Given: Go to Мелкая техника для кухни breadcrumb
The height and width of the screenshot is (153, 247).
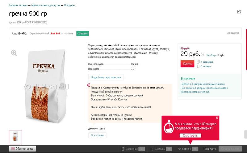Looking at the screenshot, I should pos(46,5).
